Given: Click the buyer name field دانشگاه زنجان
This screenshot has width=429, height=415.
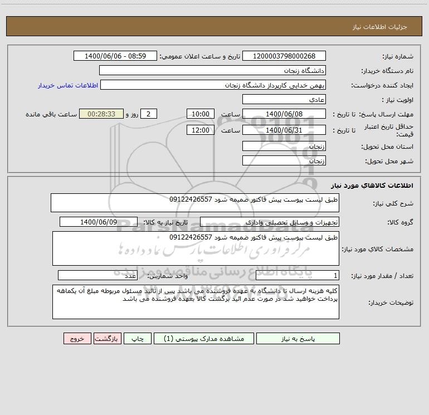Looking at the screenshot, I should click(x=212, y=70).
